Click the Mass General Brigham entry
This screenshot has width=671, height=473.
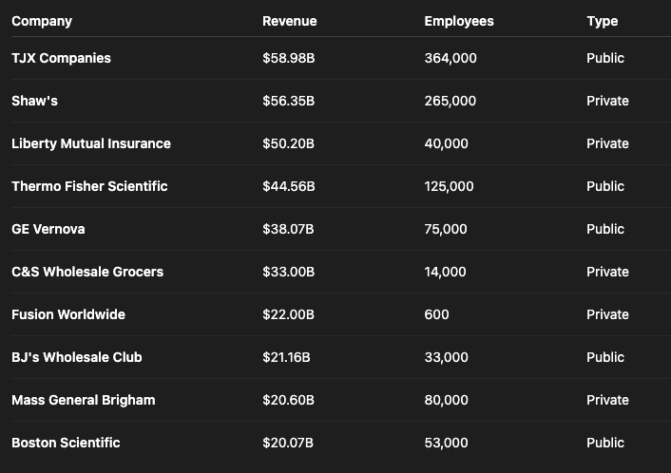pyautogui.click(x=83, y=400)
